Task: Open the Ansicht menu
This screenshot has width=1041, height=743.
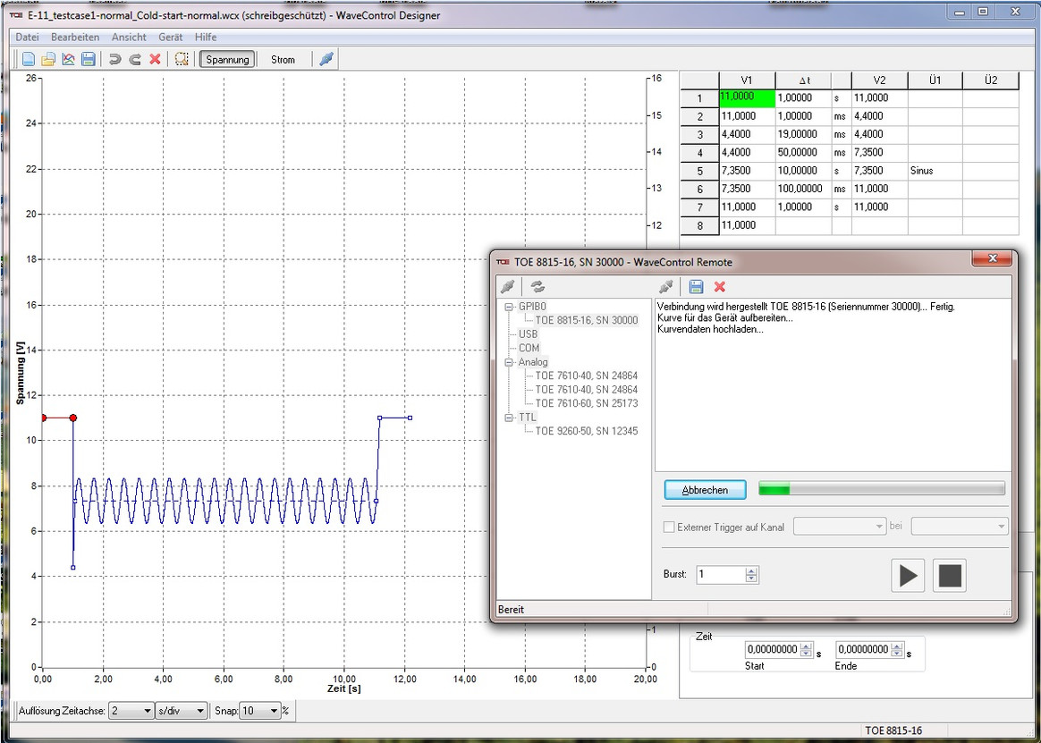Action: [129, 37]
